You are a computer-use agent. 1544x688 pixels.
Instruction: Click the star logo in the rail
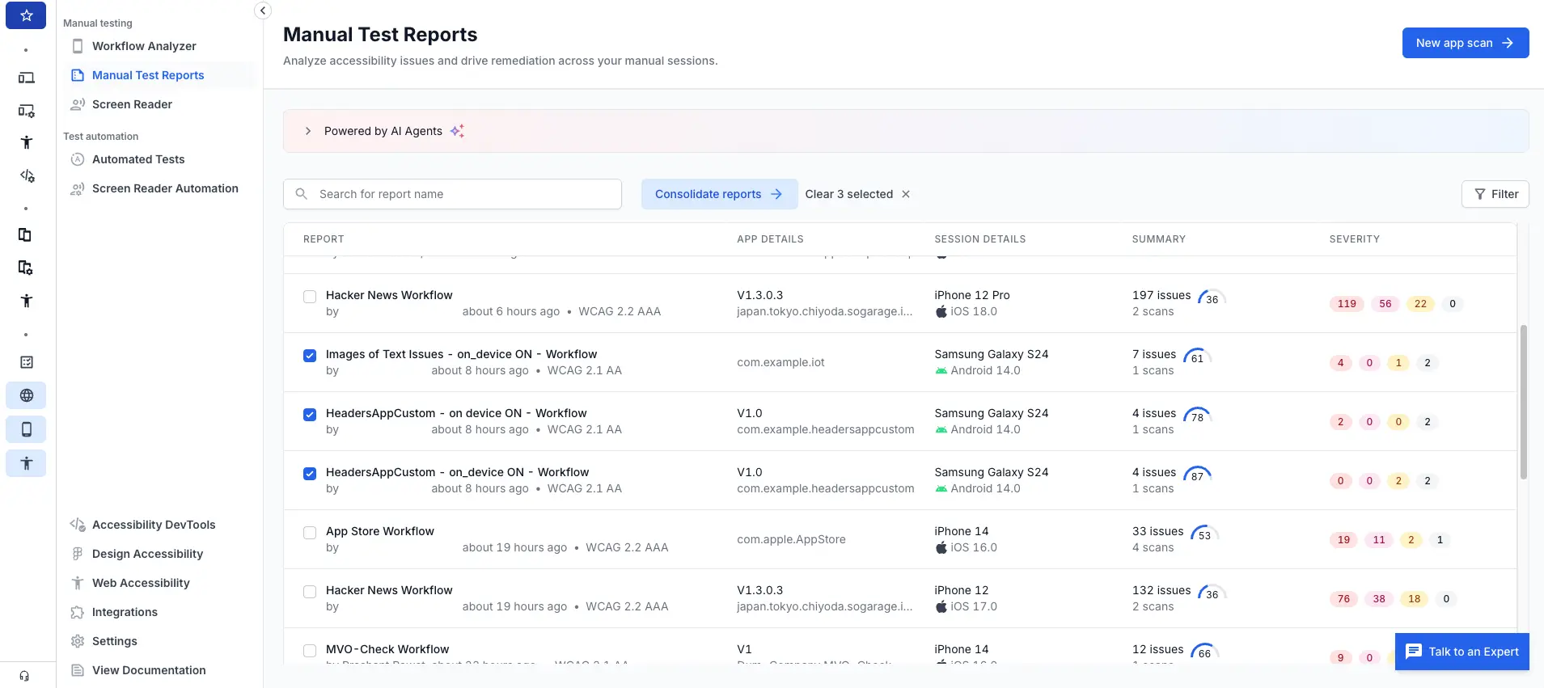[26, 15]
